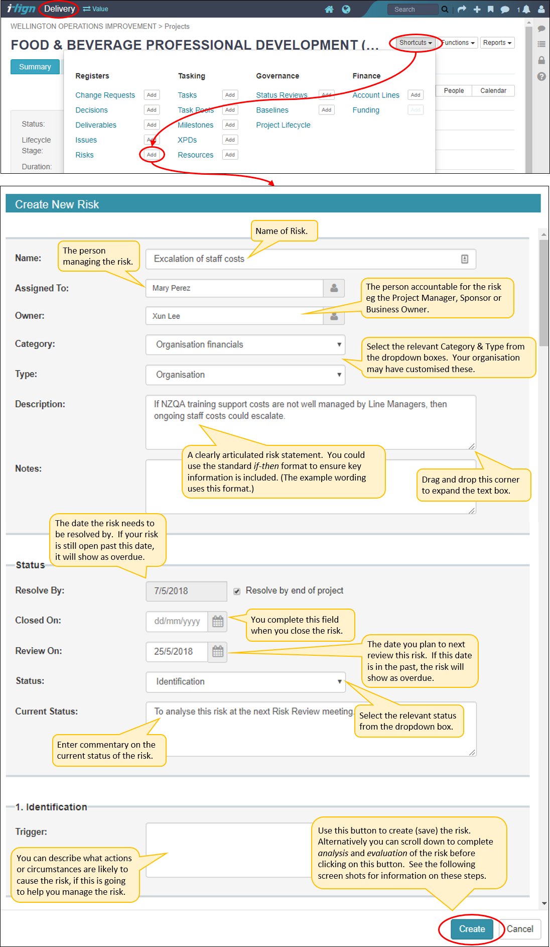This screenshot has height=947, width=550.
Task: Click the Closed On date field
Action: coord(177,622)
